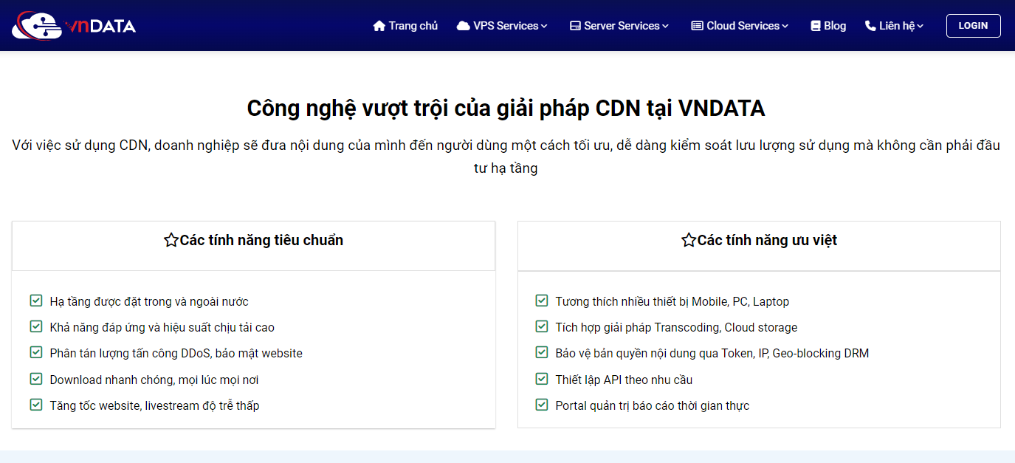Viewport: 1015px width, 463px height.
Task: Click the check icon for Tích hợp giải pháp Transcoding
Action: click(541, 326)
